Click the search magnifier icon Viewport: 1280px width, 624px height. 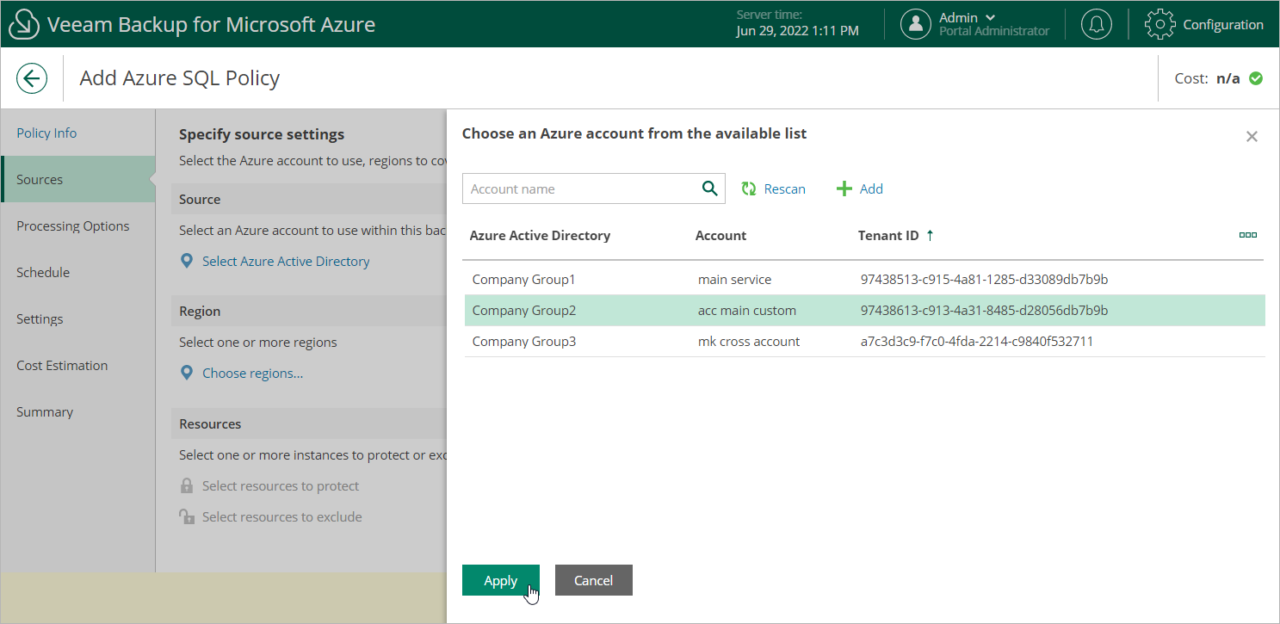(709, 188)
